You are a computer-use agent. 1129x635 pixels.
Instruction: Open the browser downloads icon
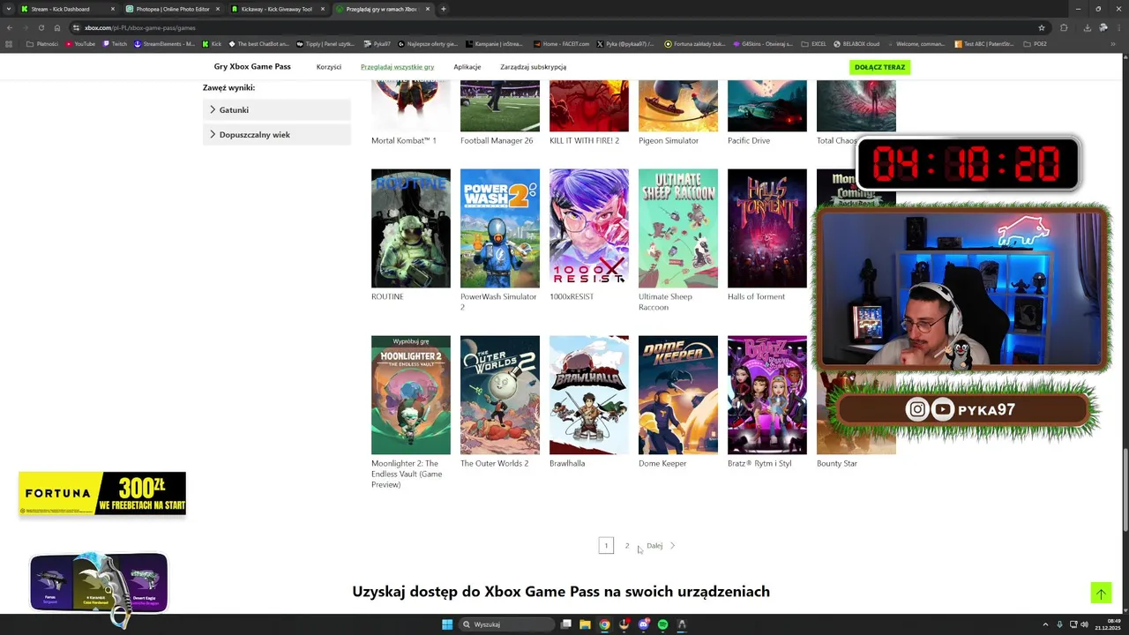(x=1087, y=27)
